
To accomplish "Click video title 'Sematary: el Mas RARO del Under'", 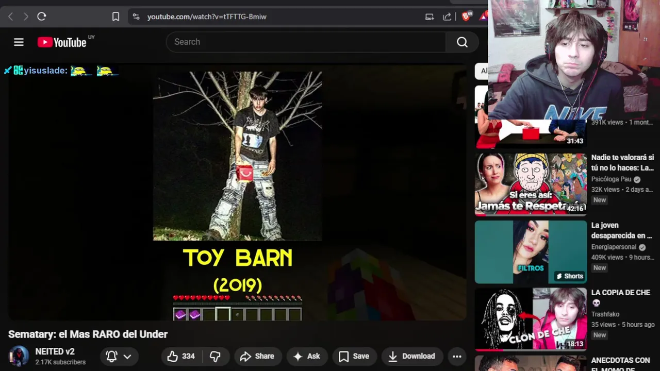I will coord(88,334).
